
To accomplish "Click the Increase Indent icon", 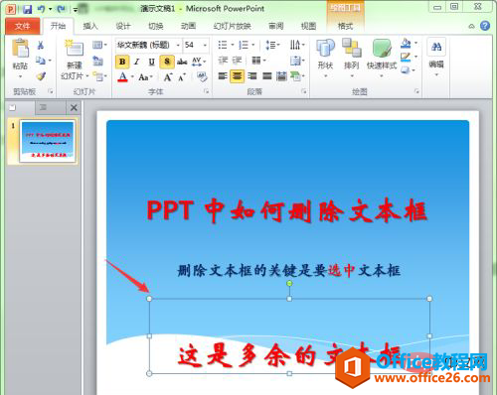I will coord(237,61).
